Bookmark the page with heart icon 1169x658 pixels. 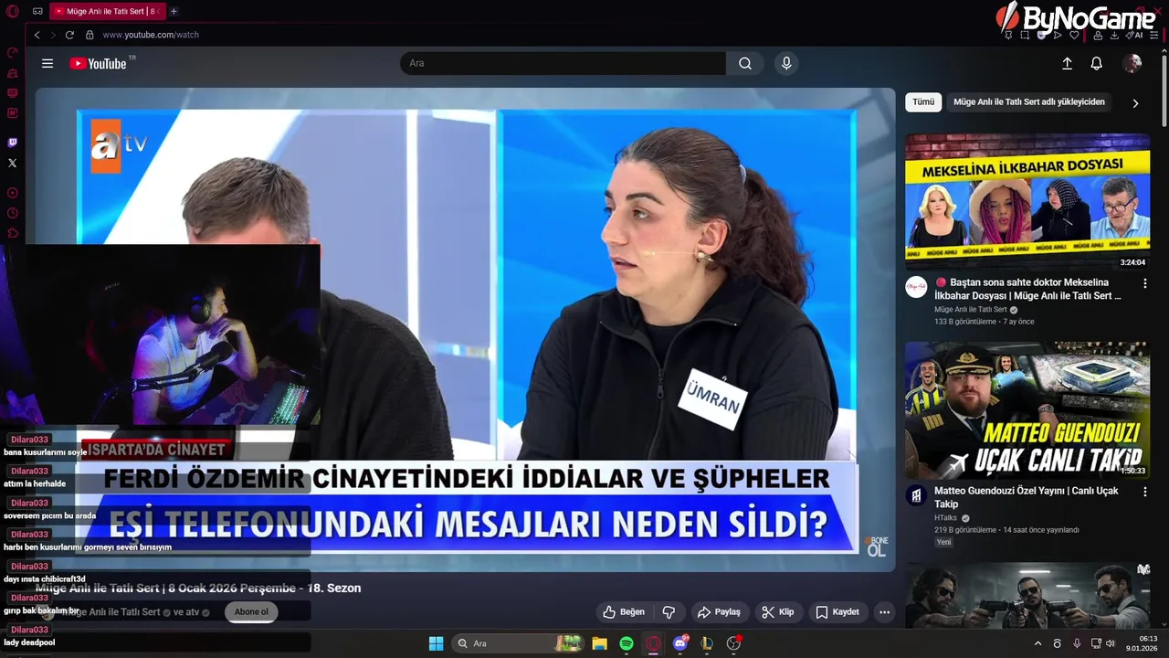1074,35
